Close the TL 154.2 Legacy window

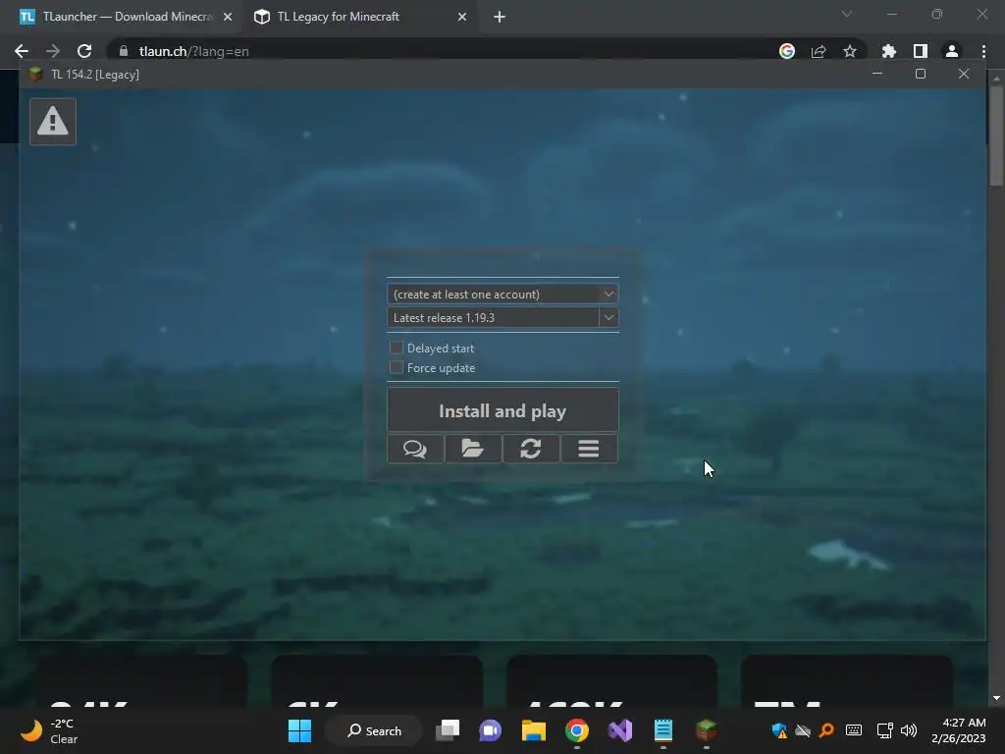(964, 74)
